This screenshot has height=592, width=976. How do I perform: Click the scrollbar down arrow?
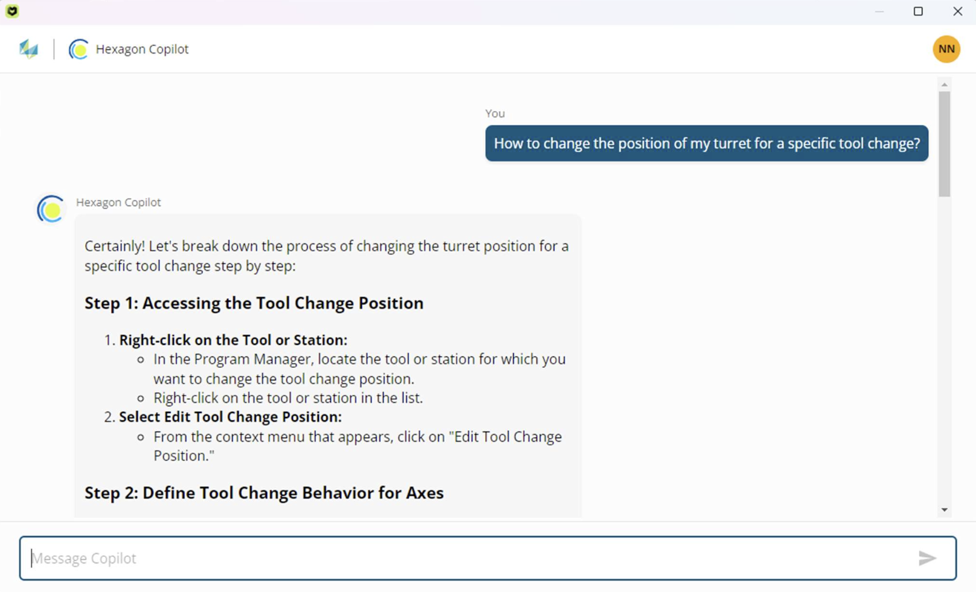(x=944, y=510)
